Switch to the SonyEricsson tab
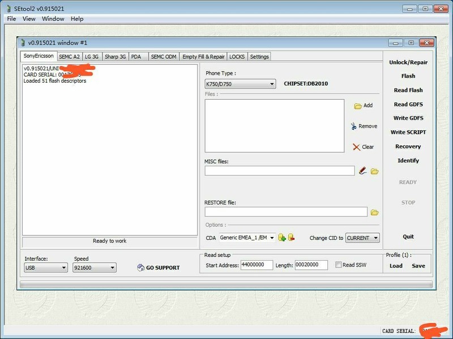The width and height of the screenshot is (453, 339). (39, 56)
